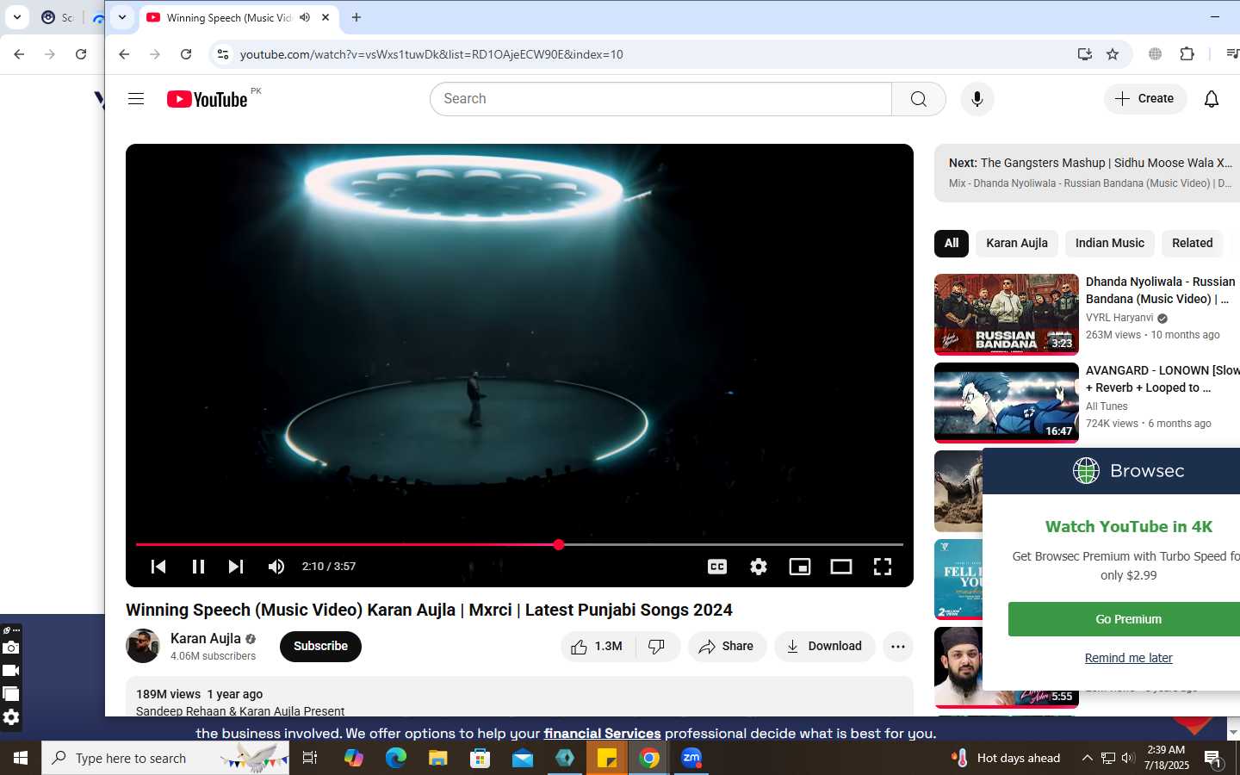Bookmark this page with the star
Screen dimensions: 1240x775
click(x=1113, y=54)
